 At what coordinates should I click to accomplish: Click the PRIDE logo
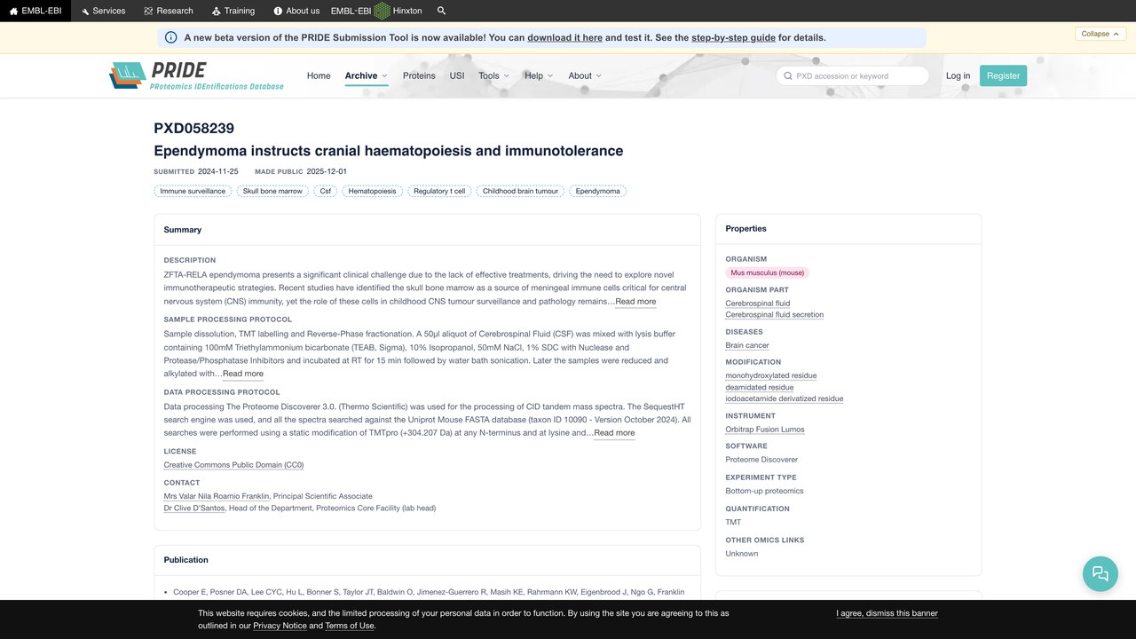196,75
